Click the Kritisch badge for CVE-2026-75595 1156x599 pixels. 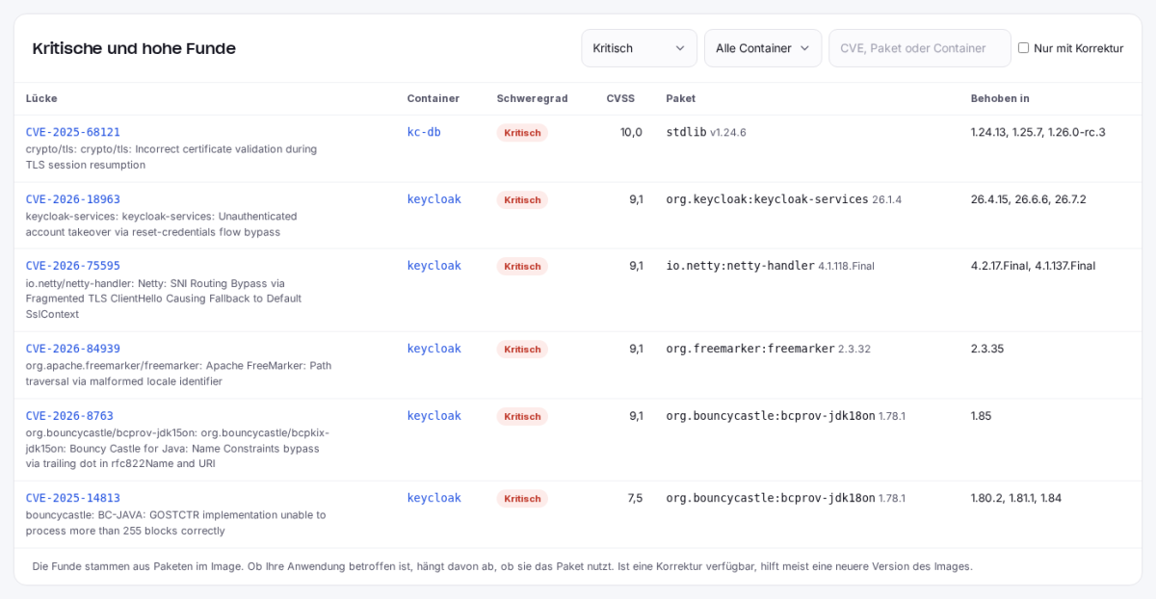522,267
